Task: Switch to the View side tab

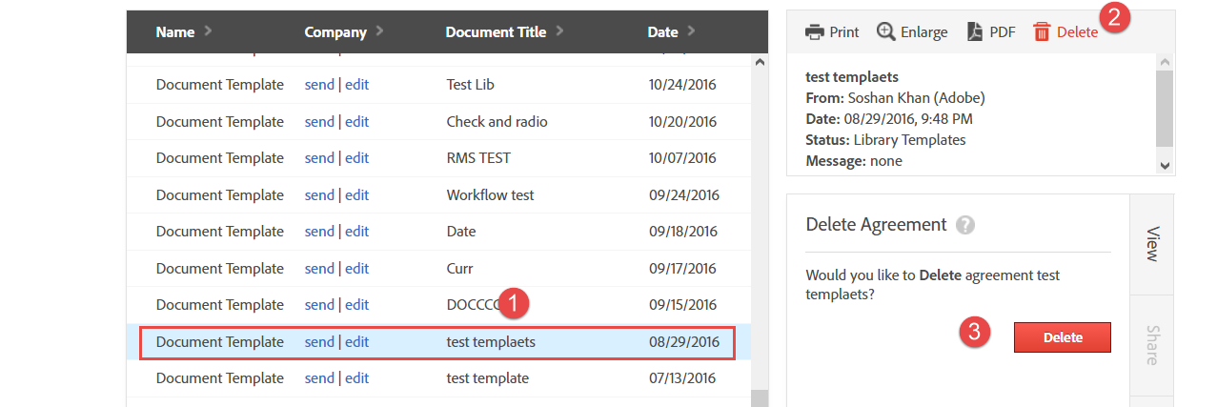Action: [x=1151, y=244]
